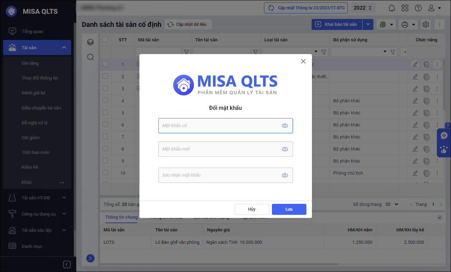Open the Loại tài sản filter icon
451x272 pixels.
pyautogui.click(x=324, y=52)
